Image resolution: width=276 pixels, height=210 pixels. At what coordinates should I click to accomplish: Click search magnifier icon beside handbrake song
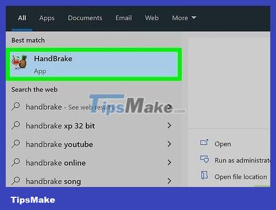(x=16, y=181)
